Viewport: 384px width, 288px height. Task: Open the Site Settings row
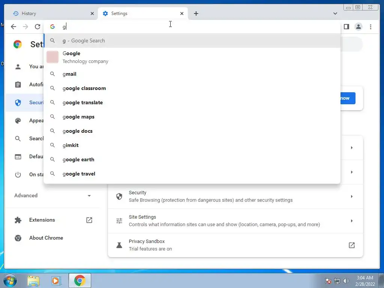pyautogui.click(x=235, y=220)
